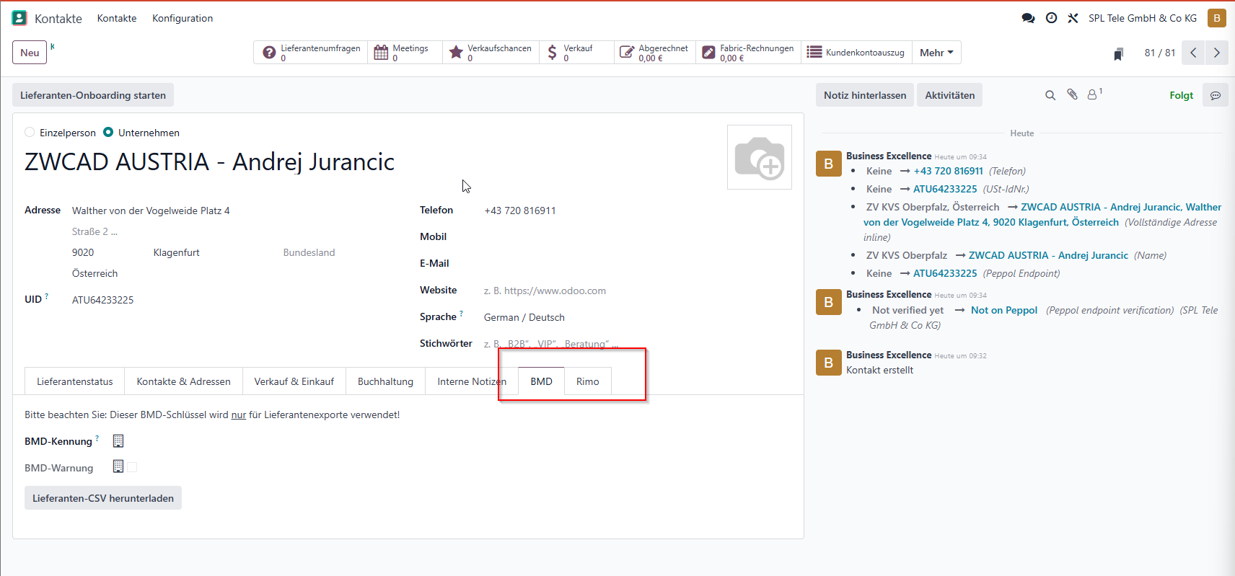Open Aktivitäten in chatter
The height and width of the screenshot is (576, 1235).
point(949,95)
